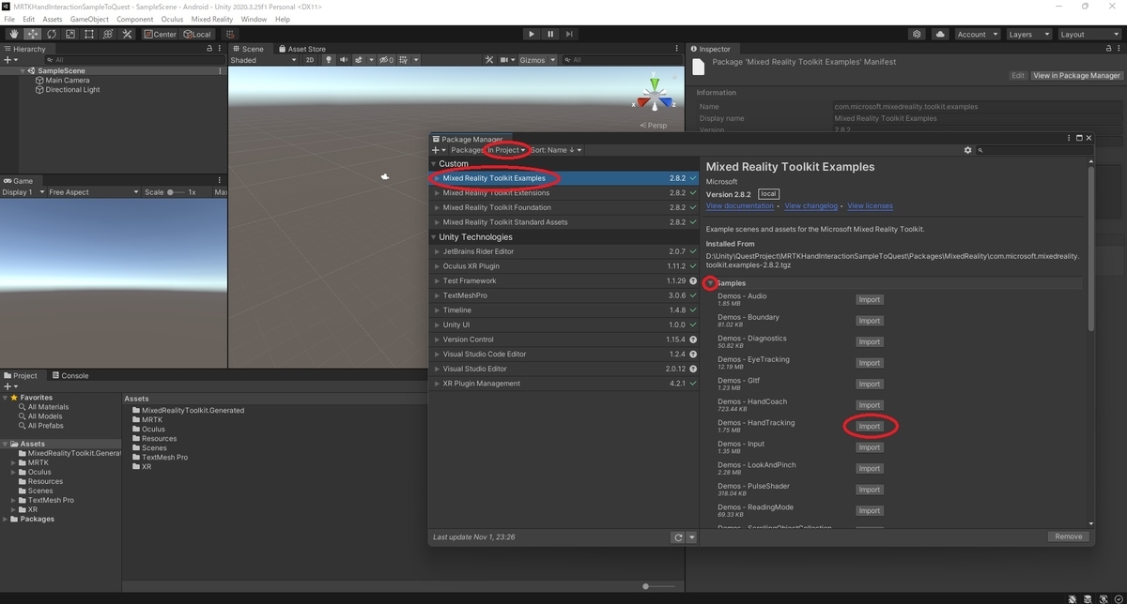Open the Layers dropdown

pos(1027,35)
